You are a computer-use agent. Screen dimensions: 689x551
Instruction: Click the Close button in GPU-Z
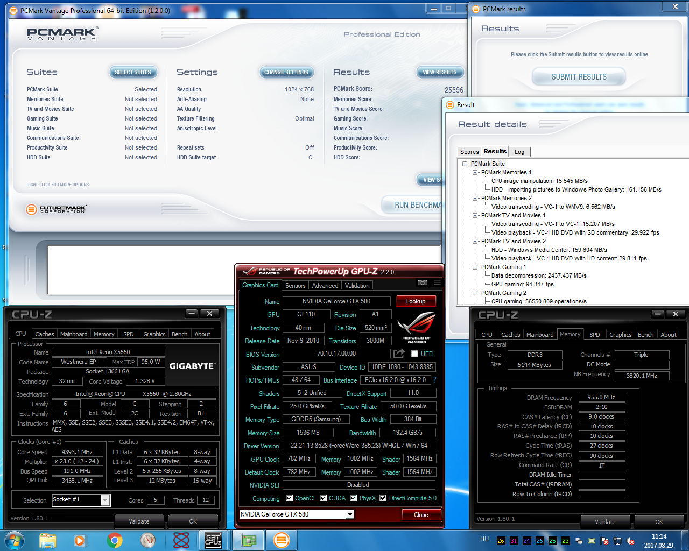pos(421,515)
